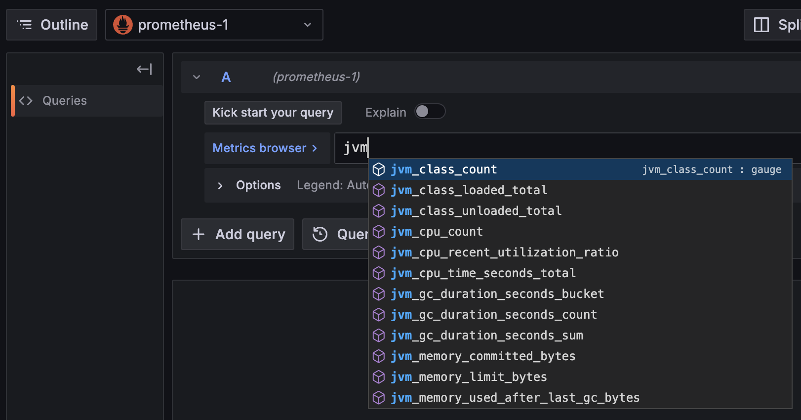The width and height of the screenshot is (801, 420).
Task: Choose jvm_gc_duration_seconds_bucket from autocomplete
Action: (580, 294)
